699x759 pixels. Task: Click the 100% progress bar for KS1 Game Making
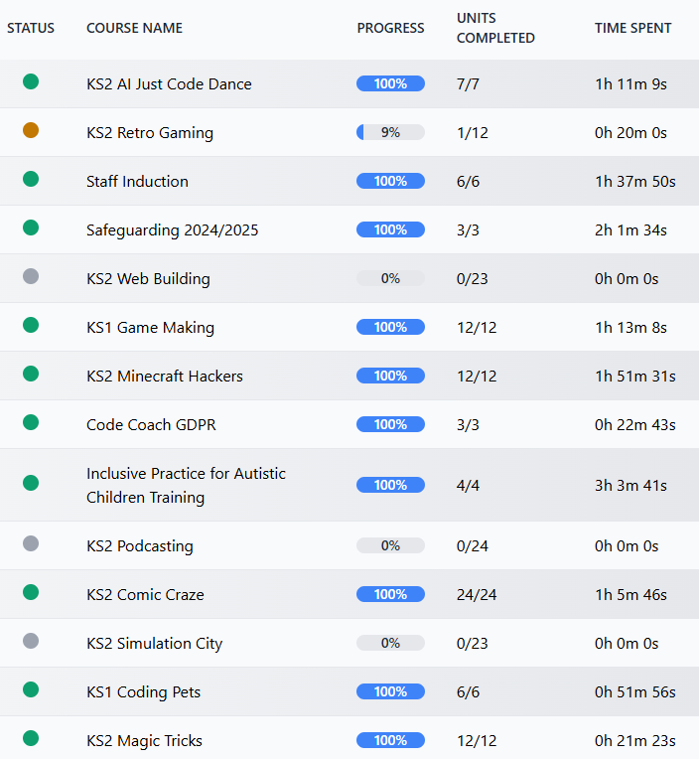390,327
